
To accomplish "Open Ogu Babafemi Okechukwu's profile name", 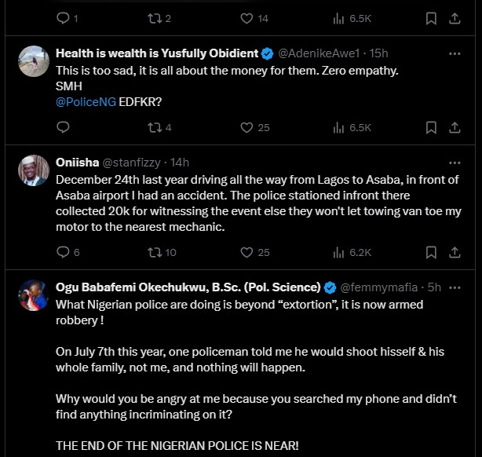I will (x=188, y=287).
